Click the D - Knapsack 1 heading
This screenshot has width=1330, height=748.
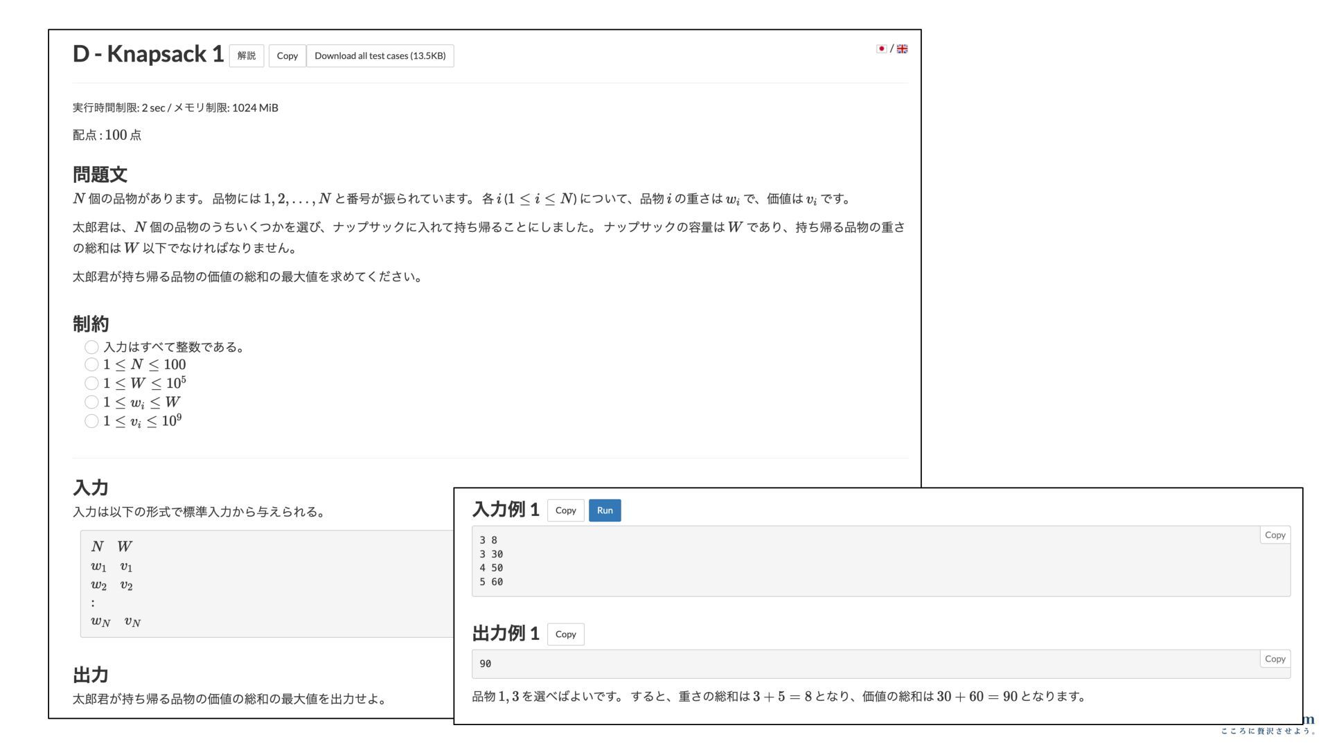(148, 54)
